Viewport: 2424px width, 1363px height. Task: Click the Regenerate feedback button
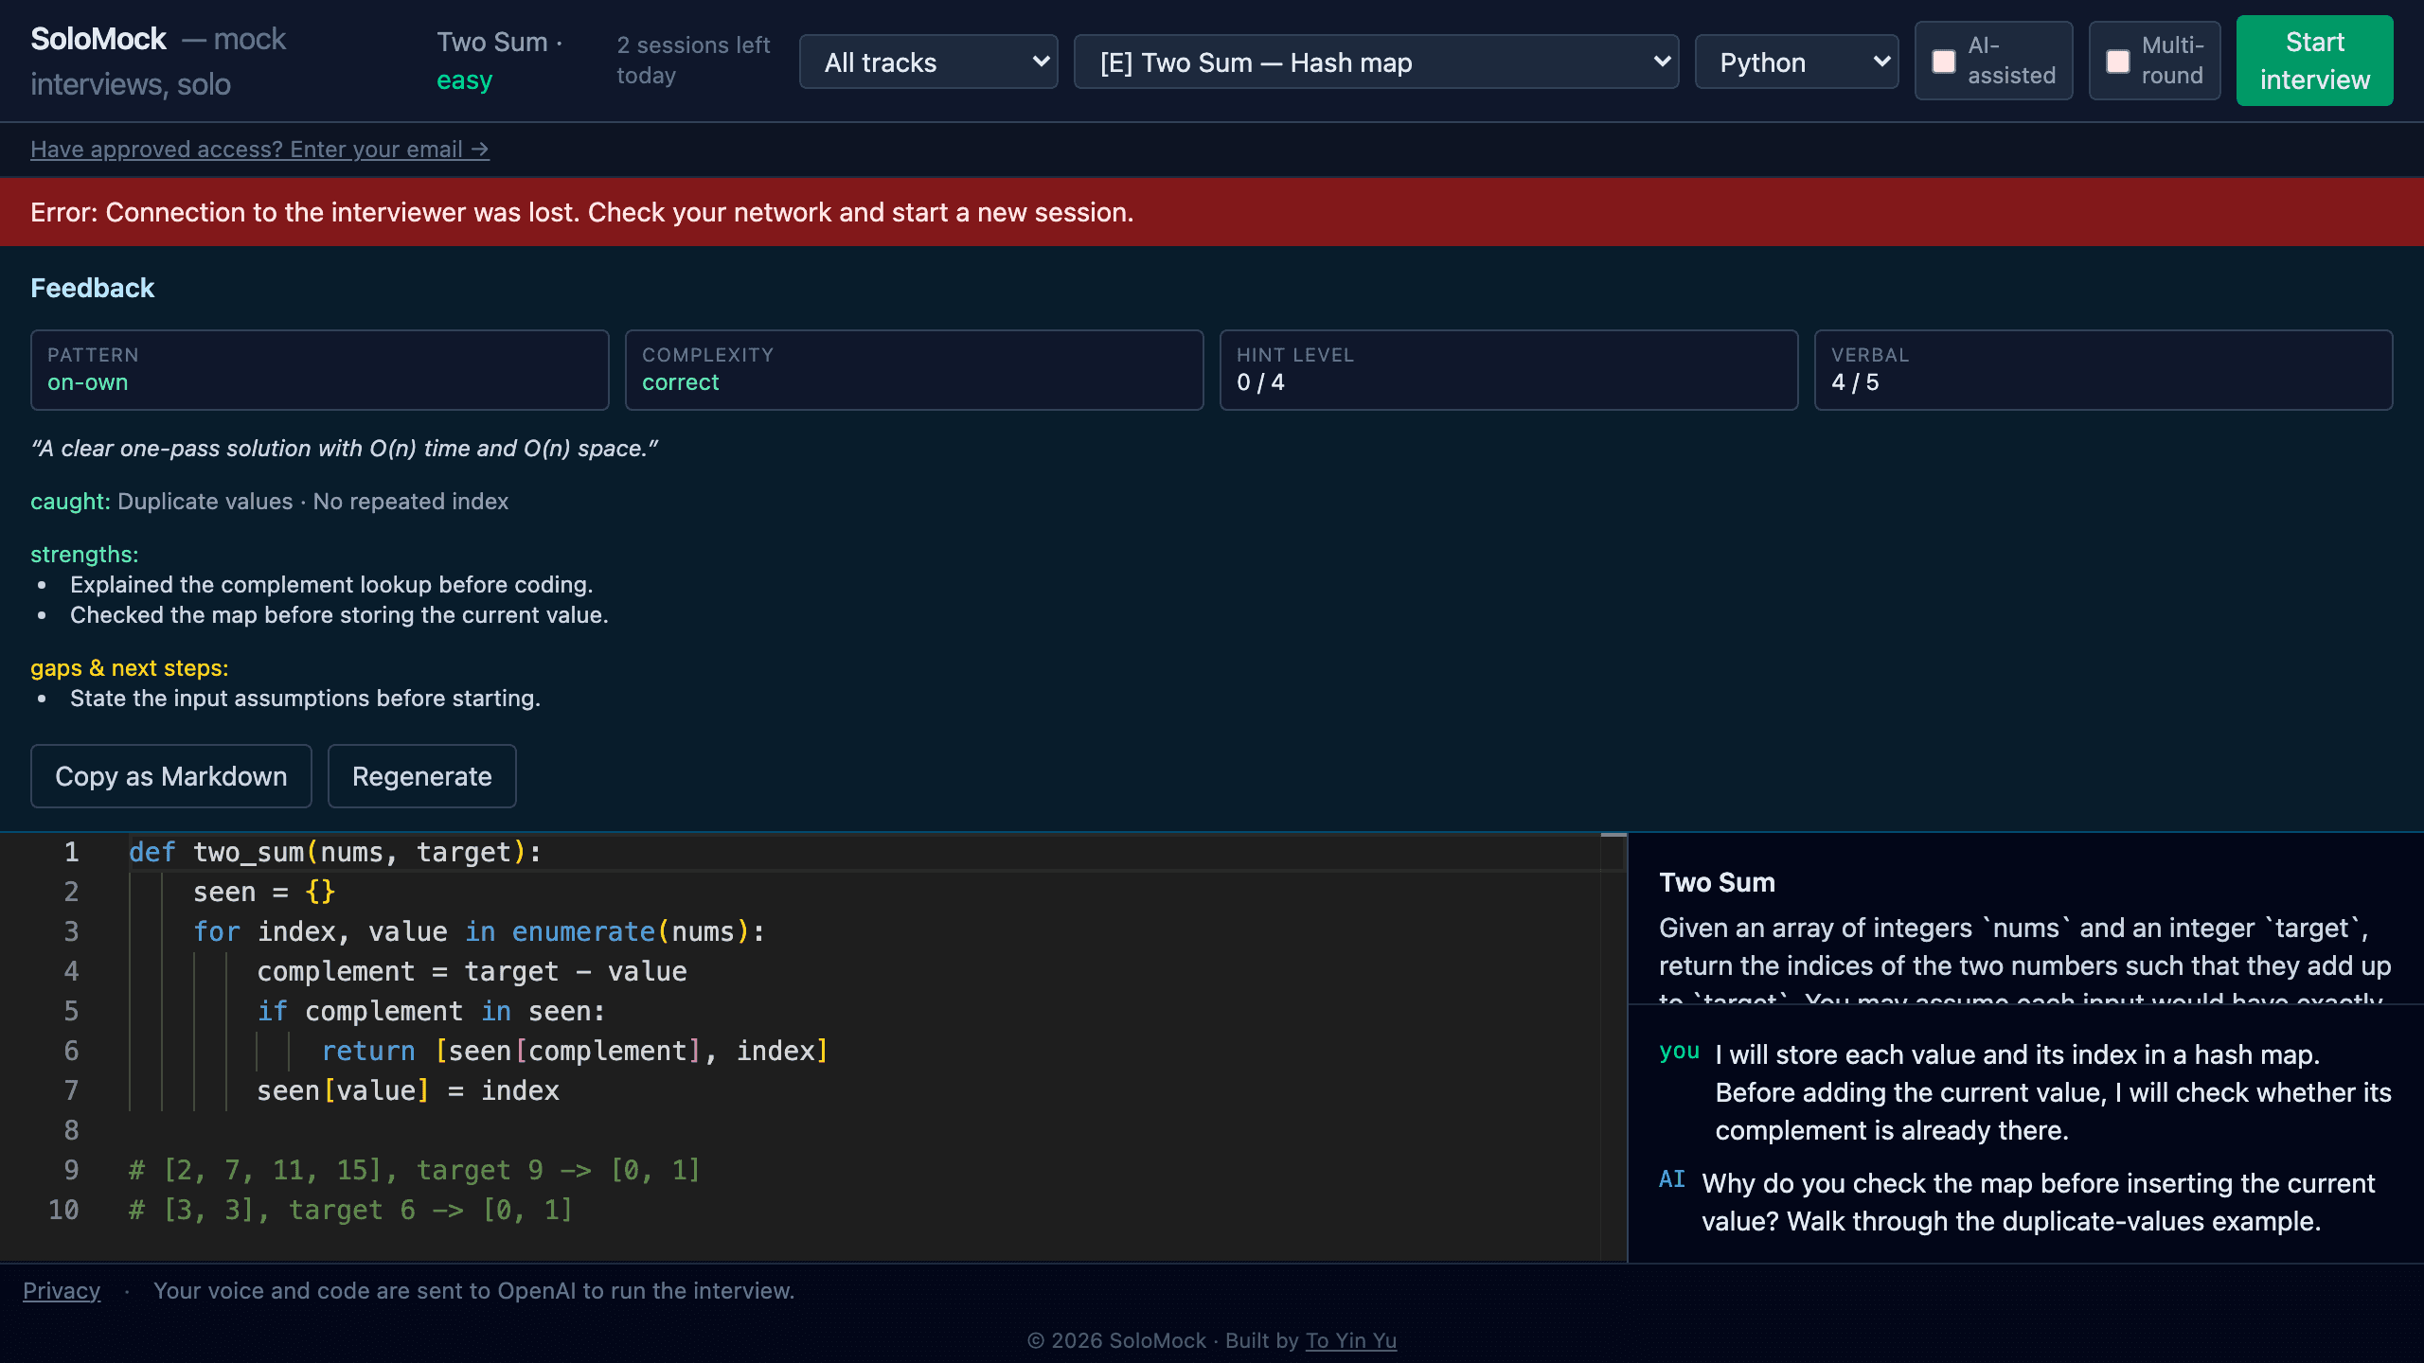point(422,776)
